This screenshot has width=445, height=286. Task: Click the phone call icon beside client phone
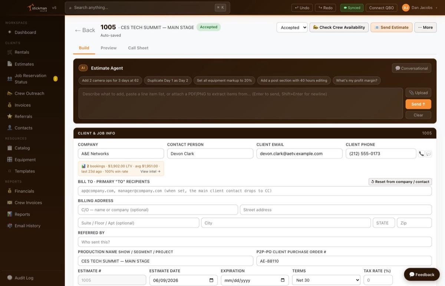[421, 154]
